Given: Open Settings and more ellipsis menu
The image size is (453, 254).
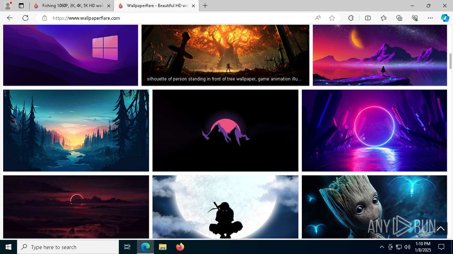Looking at the screenshot, I should 430,18.
